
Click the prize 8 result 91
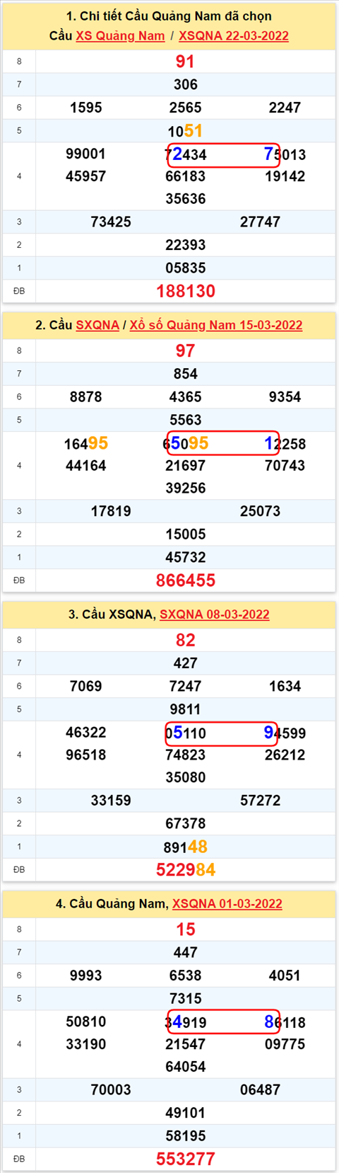click(186, 62)
